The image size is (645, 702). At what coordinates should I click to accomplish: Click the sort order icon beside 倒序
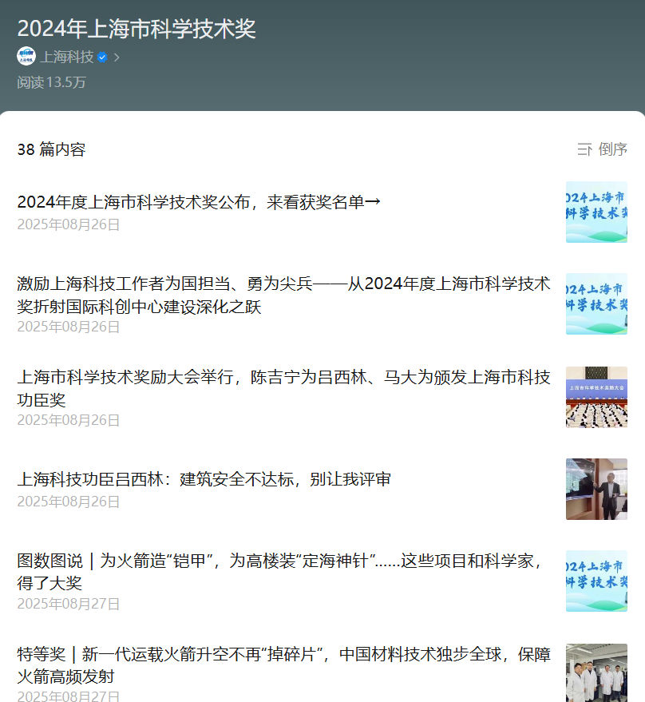[x=584, y=149]
